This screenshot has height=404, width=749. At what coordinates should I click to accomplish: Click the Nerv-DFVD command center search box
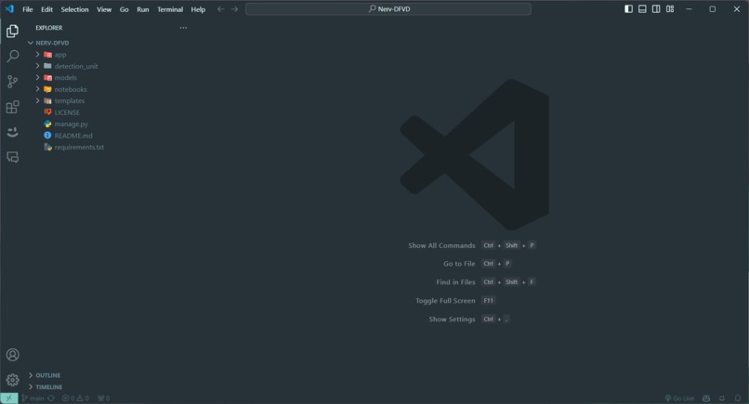(388, 9)
